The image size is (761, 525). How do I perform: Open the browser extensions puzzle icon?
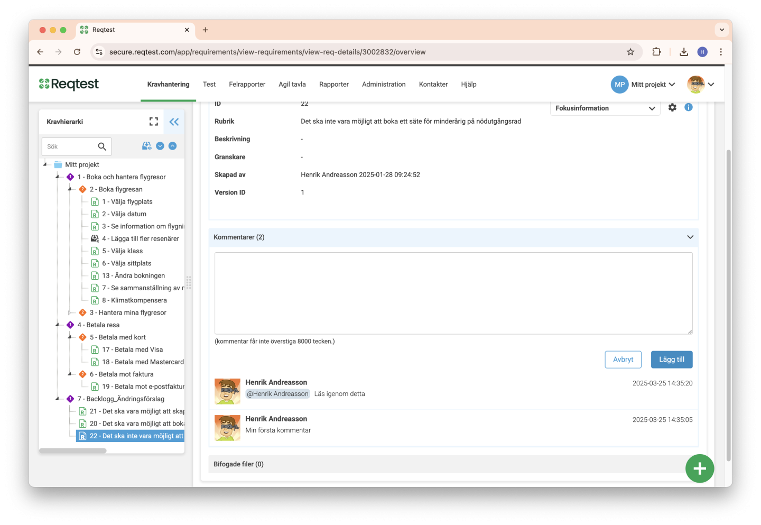tap(656, 52)
